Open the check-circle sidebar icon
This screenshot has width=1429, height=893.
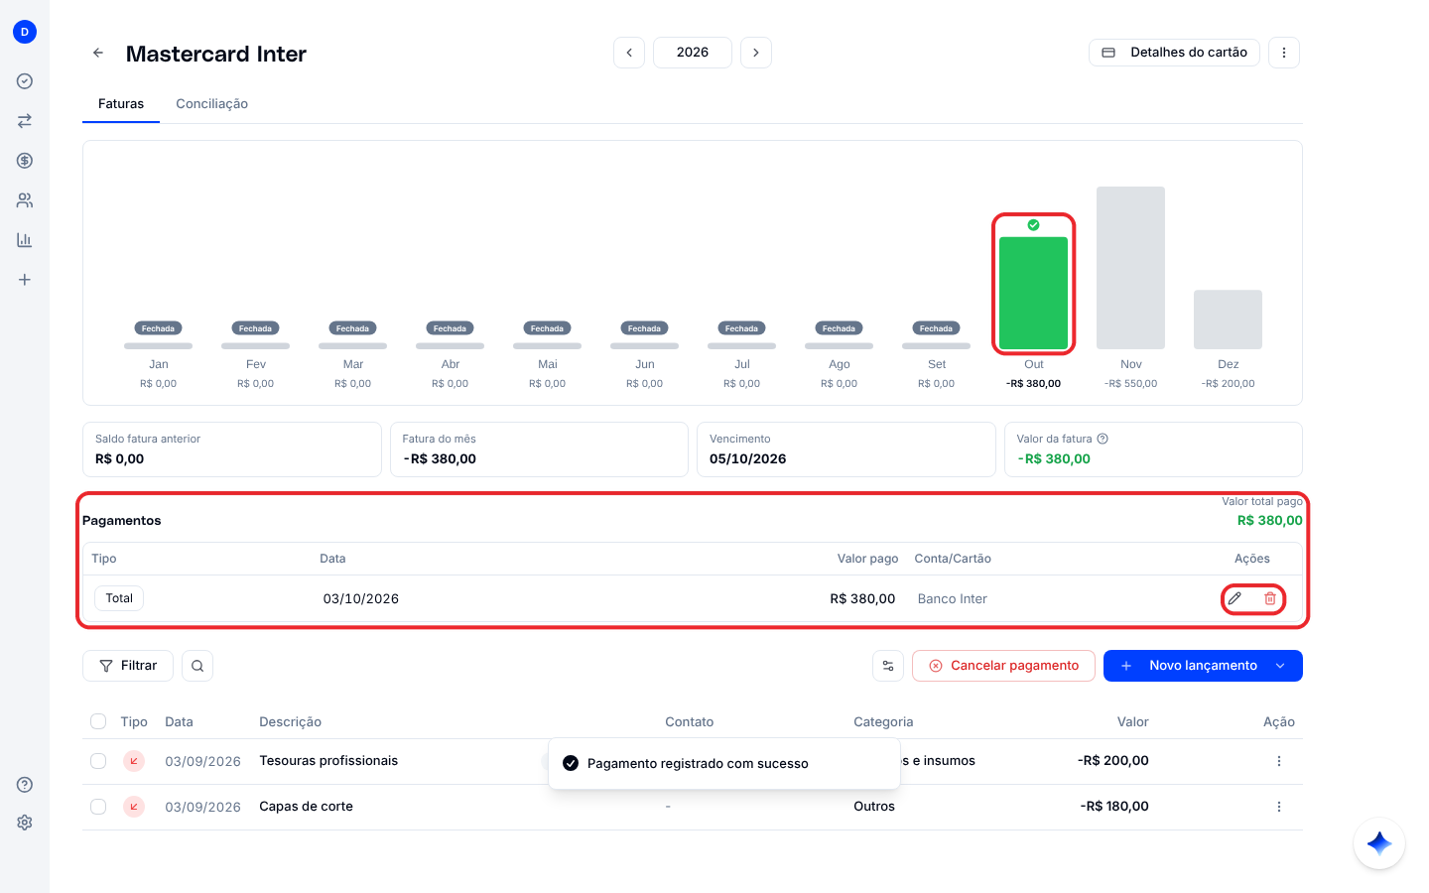click(25, 81)
